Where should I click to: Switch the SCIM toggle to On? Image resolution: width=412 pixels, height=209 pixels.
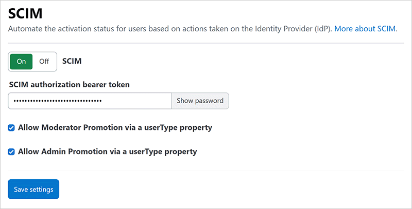(x=21, y=61)
